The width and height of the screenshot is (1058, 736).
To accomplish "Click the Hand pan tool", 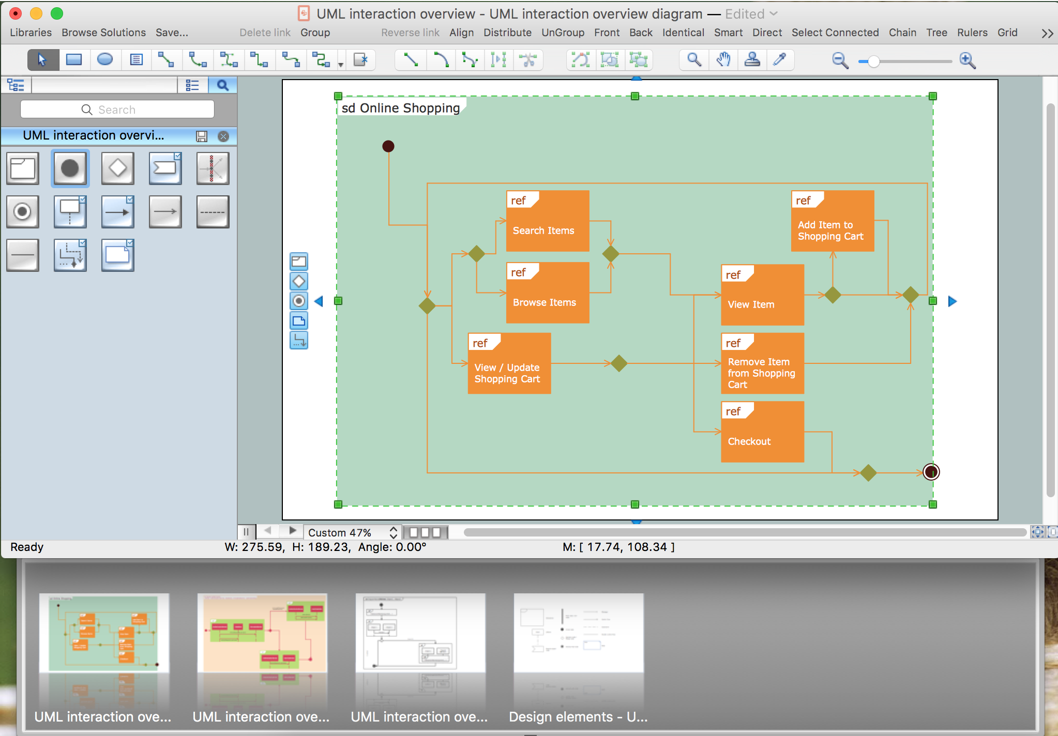I will tap(723, 60).
